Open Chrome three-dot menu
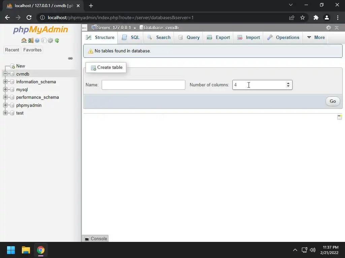This screenshot has height=258, width=345. point(338,17)
